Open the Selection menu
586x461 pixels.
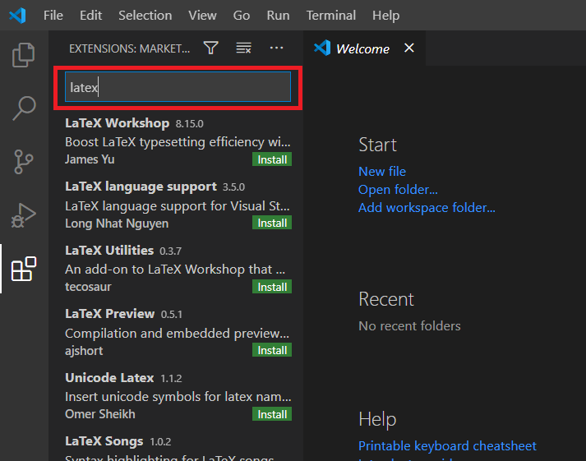point(145,16)
